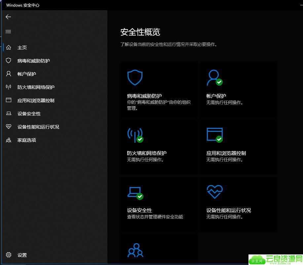The width and height of the screenshot is (303, 265).
Task: Open the 帐户保护 tile title
Action: 216,96
